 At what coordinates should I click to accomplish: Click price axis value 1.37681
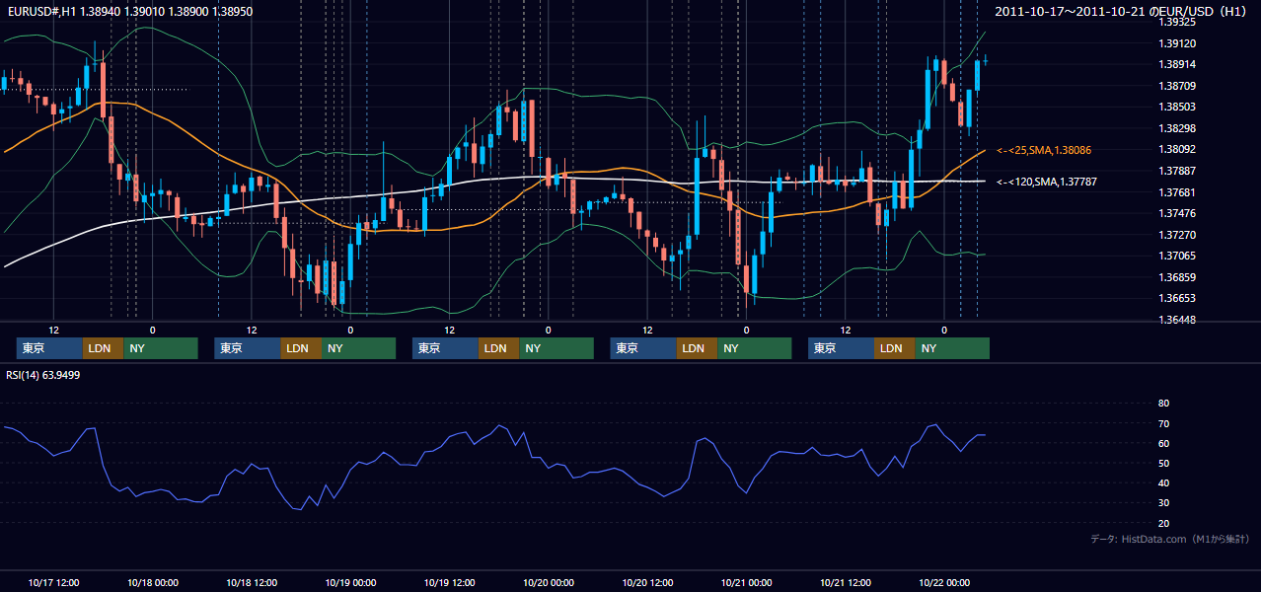tap(1177, 192)
